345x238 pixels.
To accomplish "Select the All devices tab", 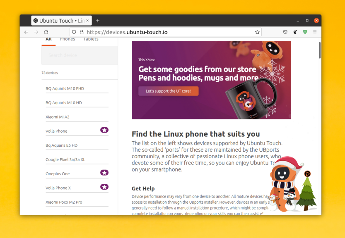I will [x=48, y=39].
